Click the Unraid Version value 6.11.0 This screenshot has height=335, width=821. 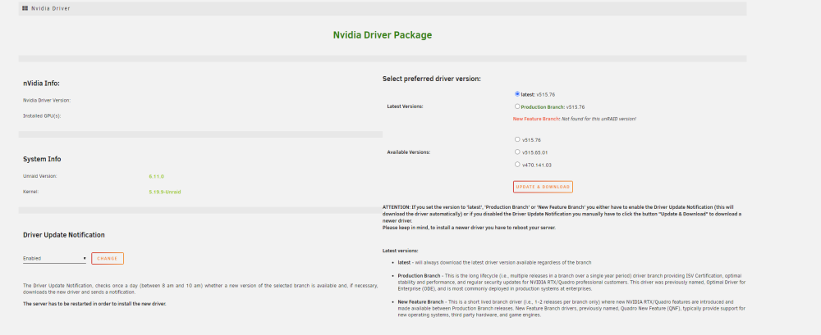click(156, 176)
